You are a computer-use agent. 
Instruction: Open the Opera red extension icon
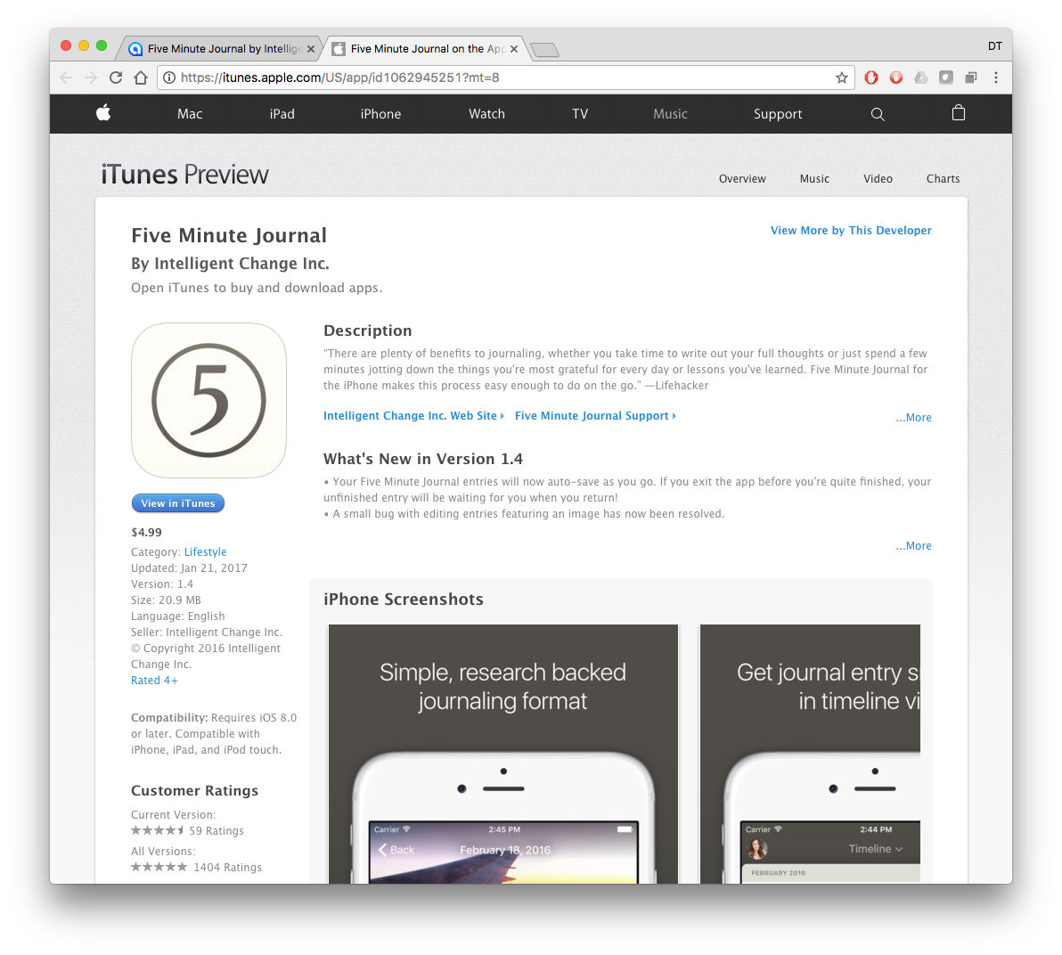click(x=871, y=78)
